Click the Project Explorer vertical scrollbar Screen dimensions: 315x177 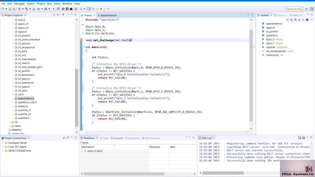(77, 98)
